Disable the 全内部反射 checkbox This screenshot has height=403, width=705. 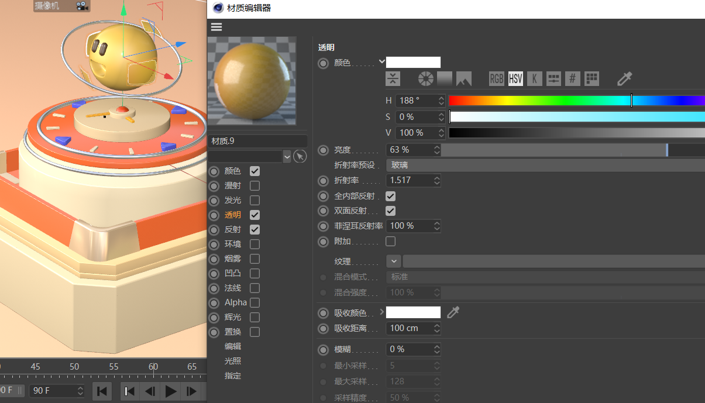pyautogui.click(x=390, y=196)
